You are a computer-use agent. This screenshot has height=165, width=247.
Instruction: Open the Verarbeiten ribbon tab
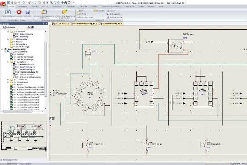[57, 6]
